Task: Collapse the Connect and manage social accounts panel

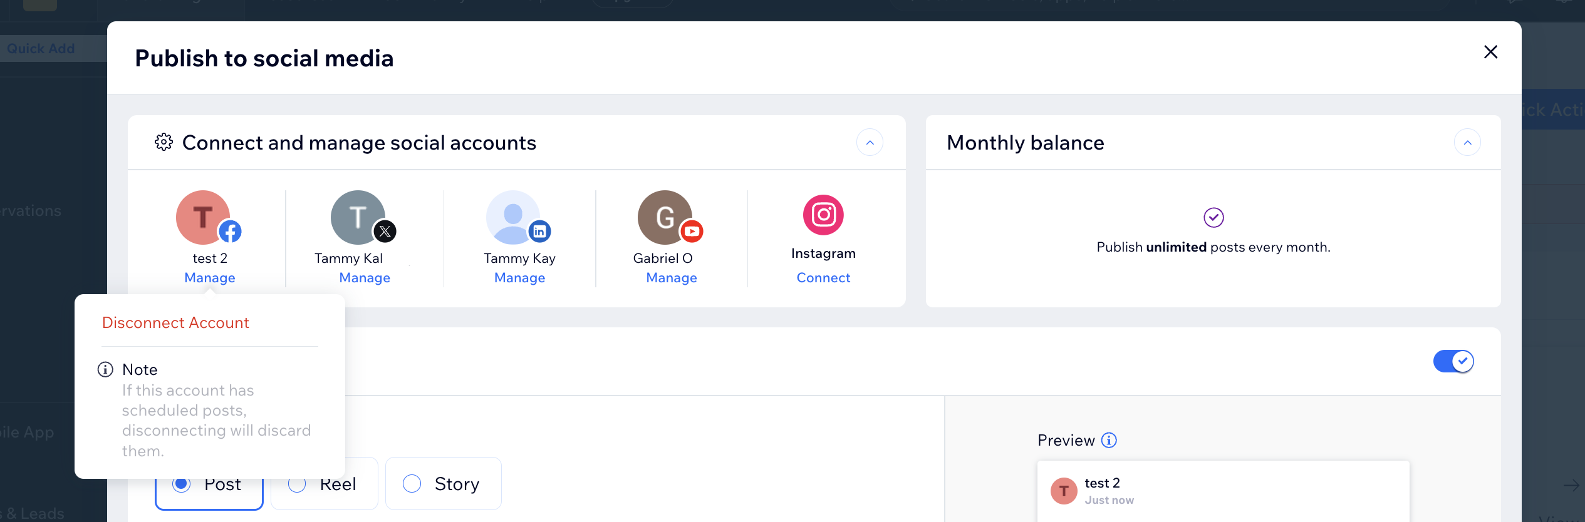Action: pyautogui.click(x=870, y=142)
